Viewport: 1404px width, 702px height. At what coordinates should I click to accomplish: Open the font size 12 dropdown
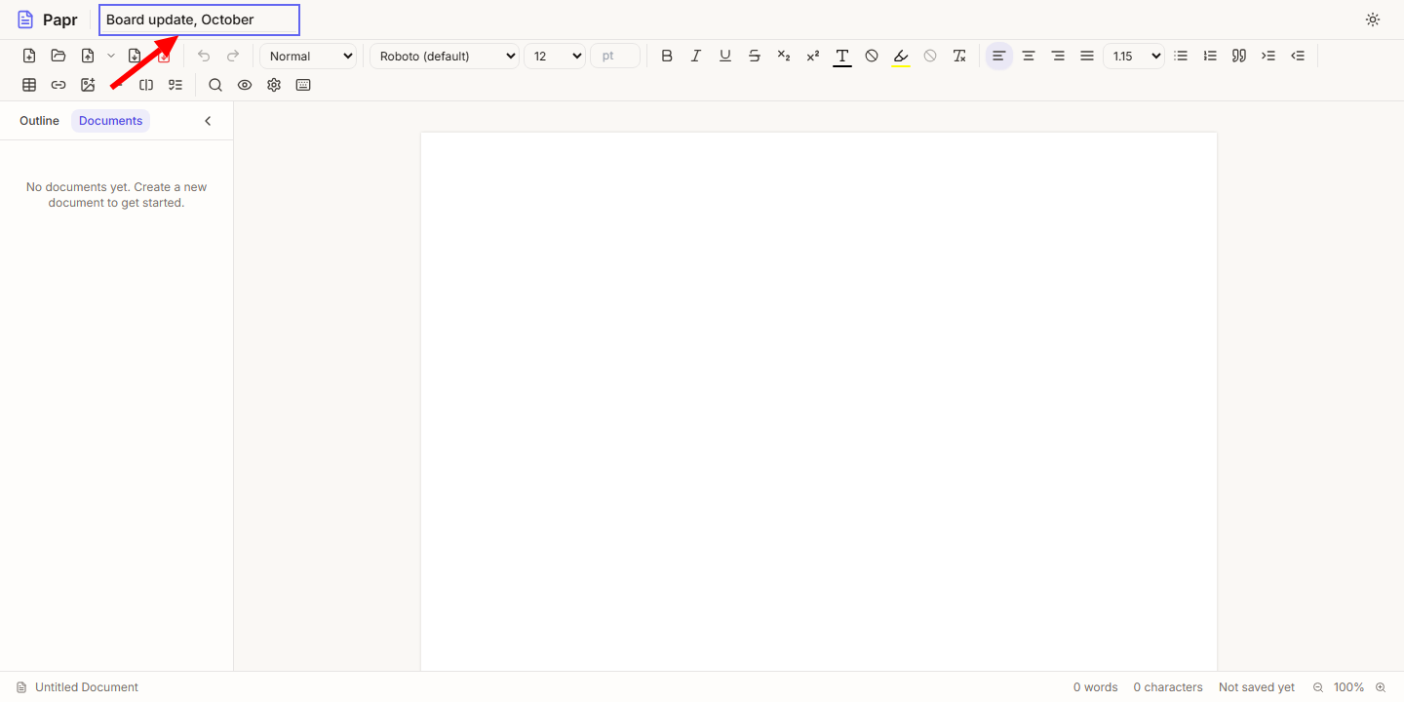pyautogui.click(x=555, y=56)
